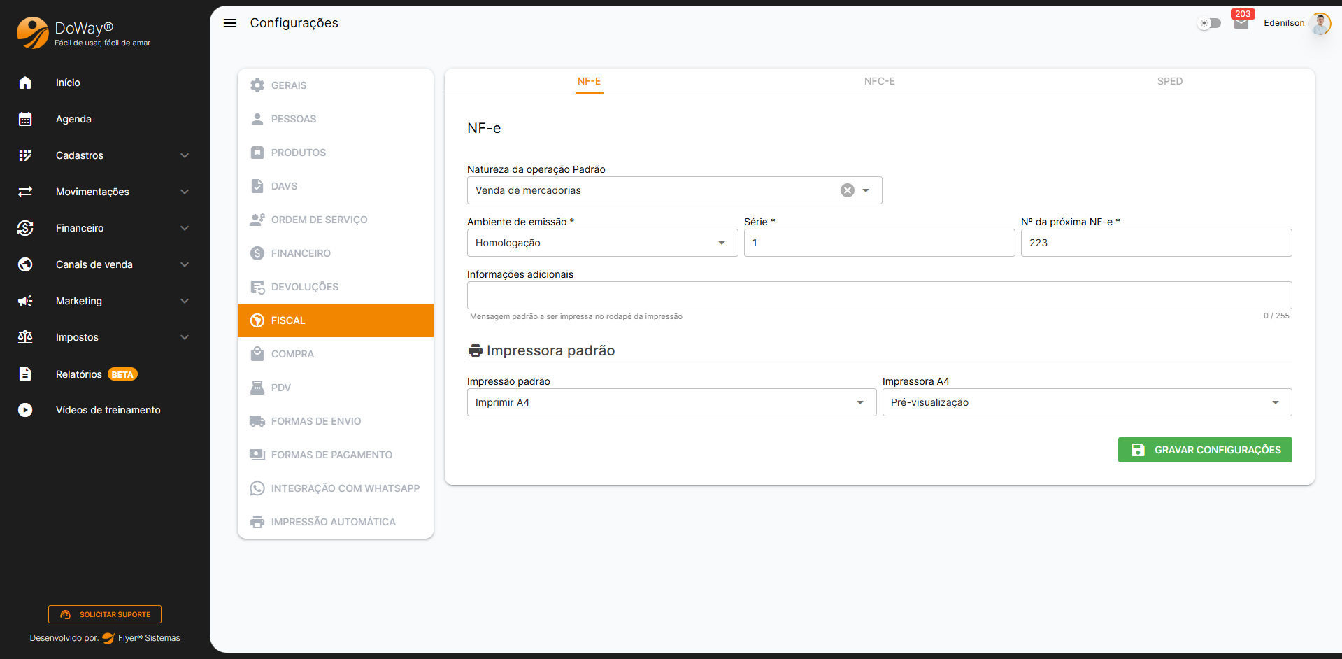Open the hamburger menu icon
Viewport: 1342px width, 659px height.
229,23
